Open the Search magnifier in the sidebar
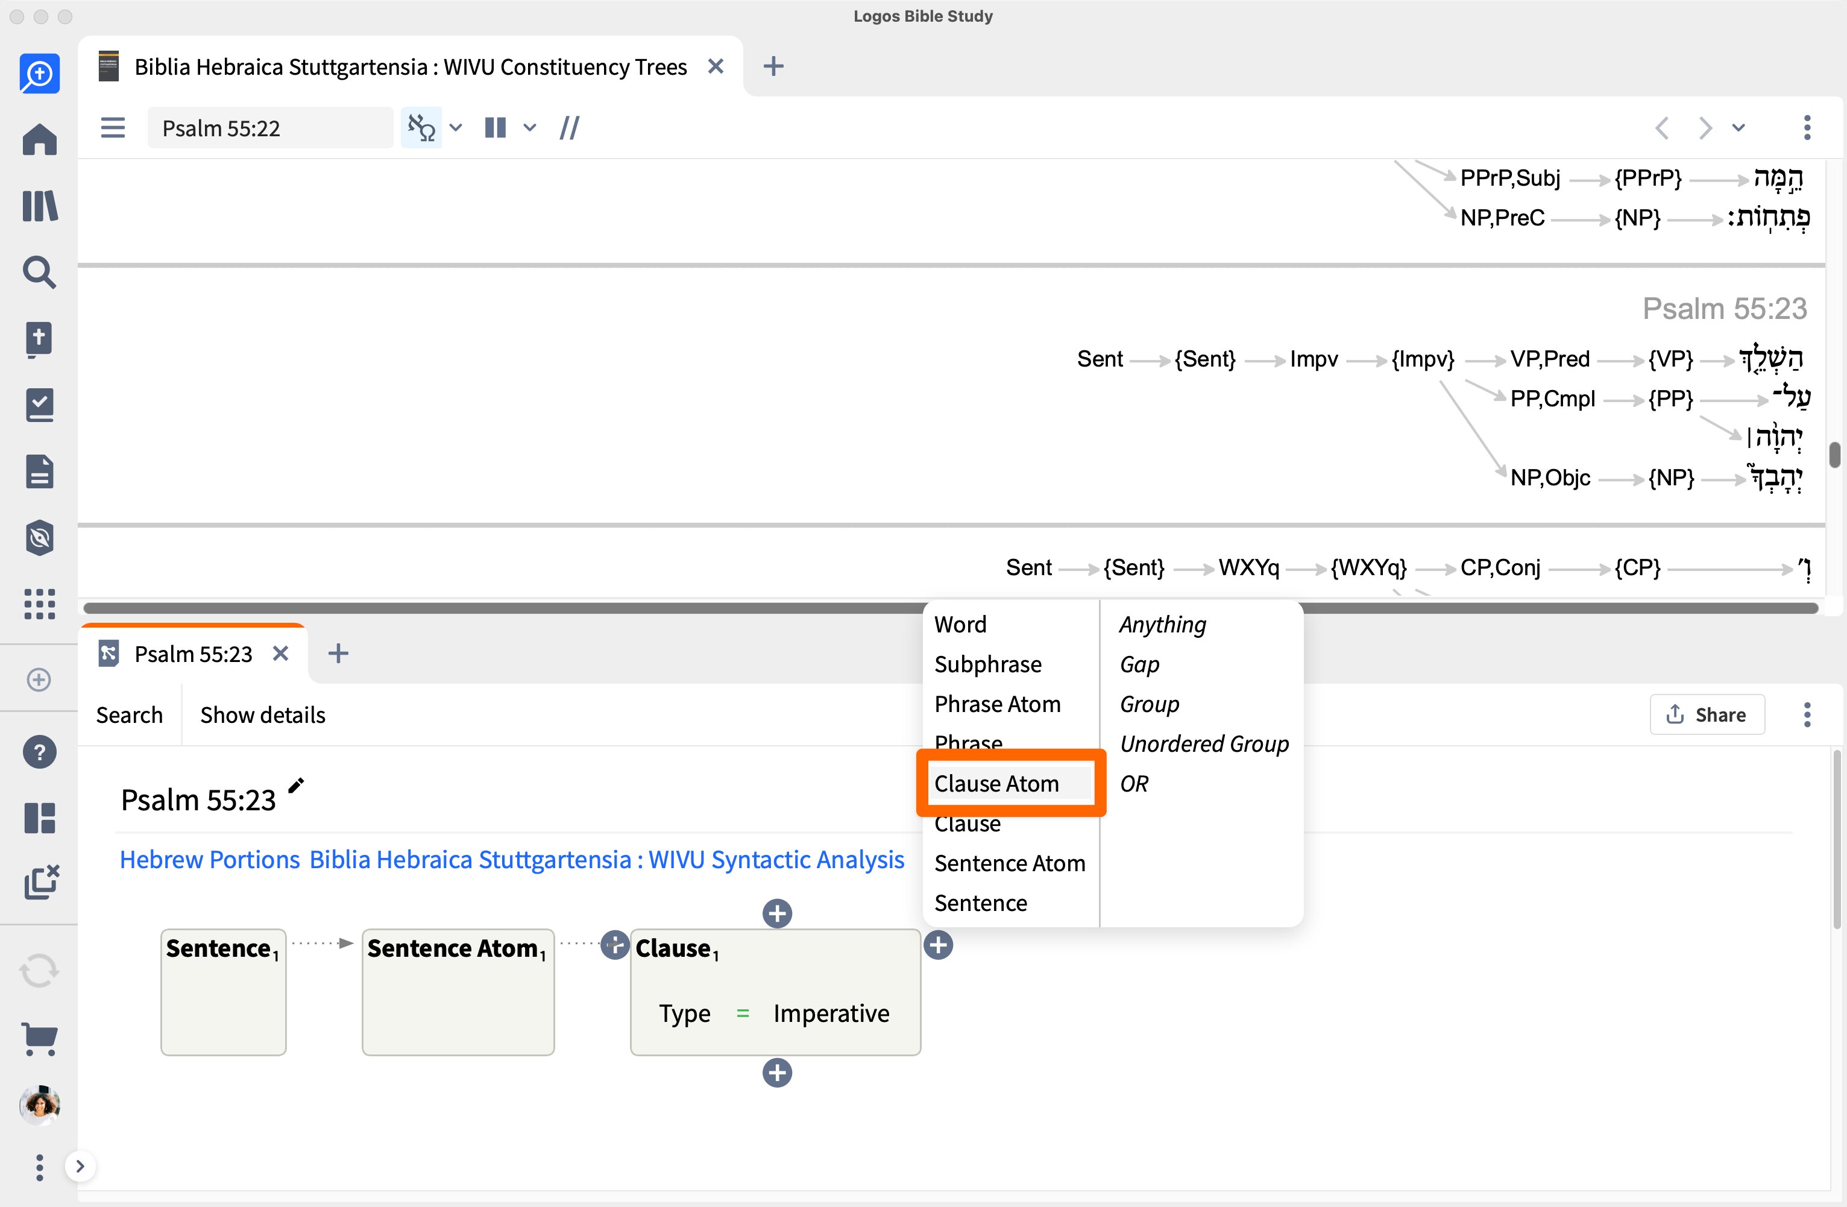This screenshot has height=1207, width=1847. 40,273
